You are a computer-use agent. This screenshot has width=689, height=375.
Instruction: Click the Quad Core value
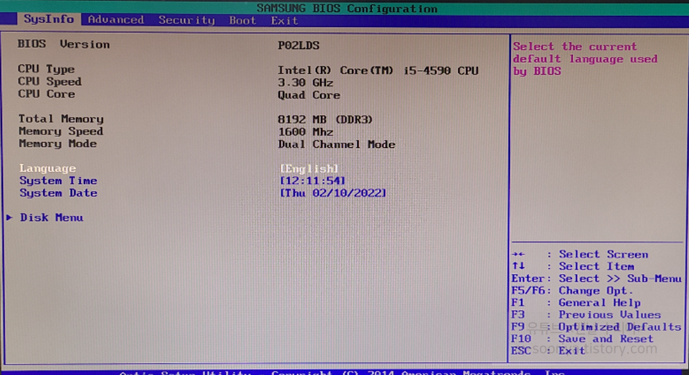309,95
